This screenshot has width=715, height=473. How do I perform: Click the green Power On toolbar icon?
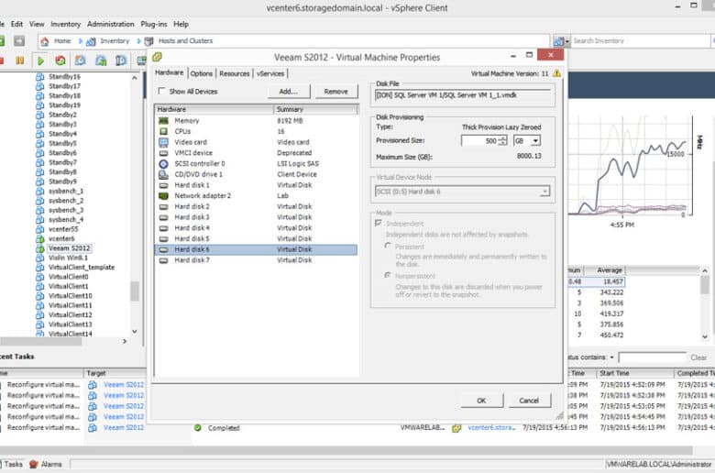(x=40, y=60)
